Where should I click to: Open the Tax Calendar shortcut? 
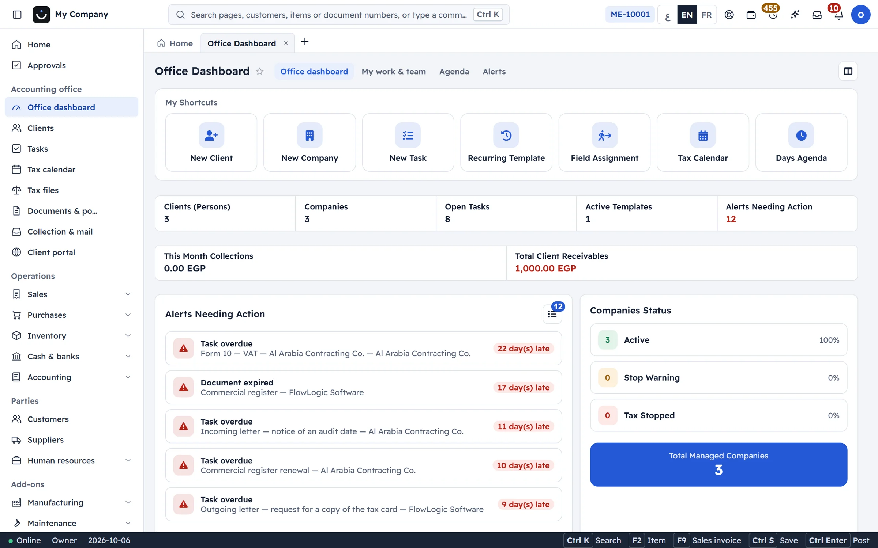pos(703,142)
